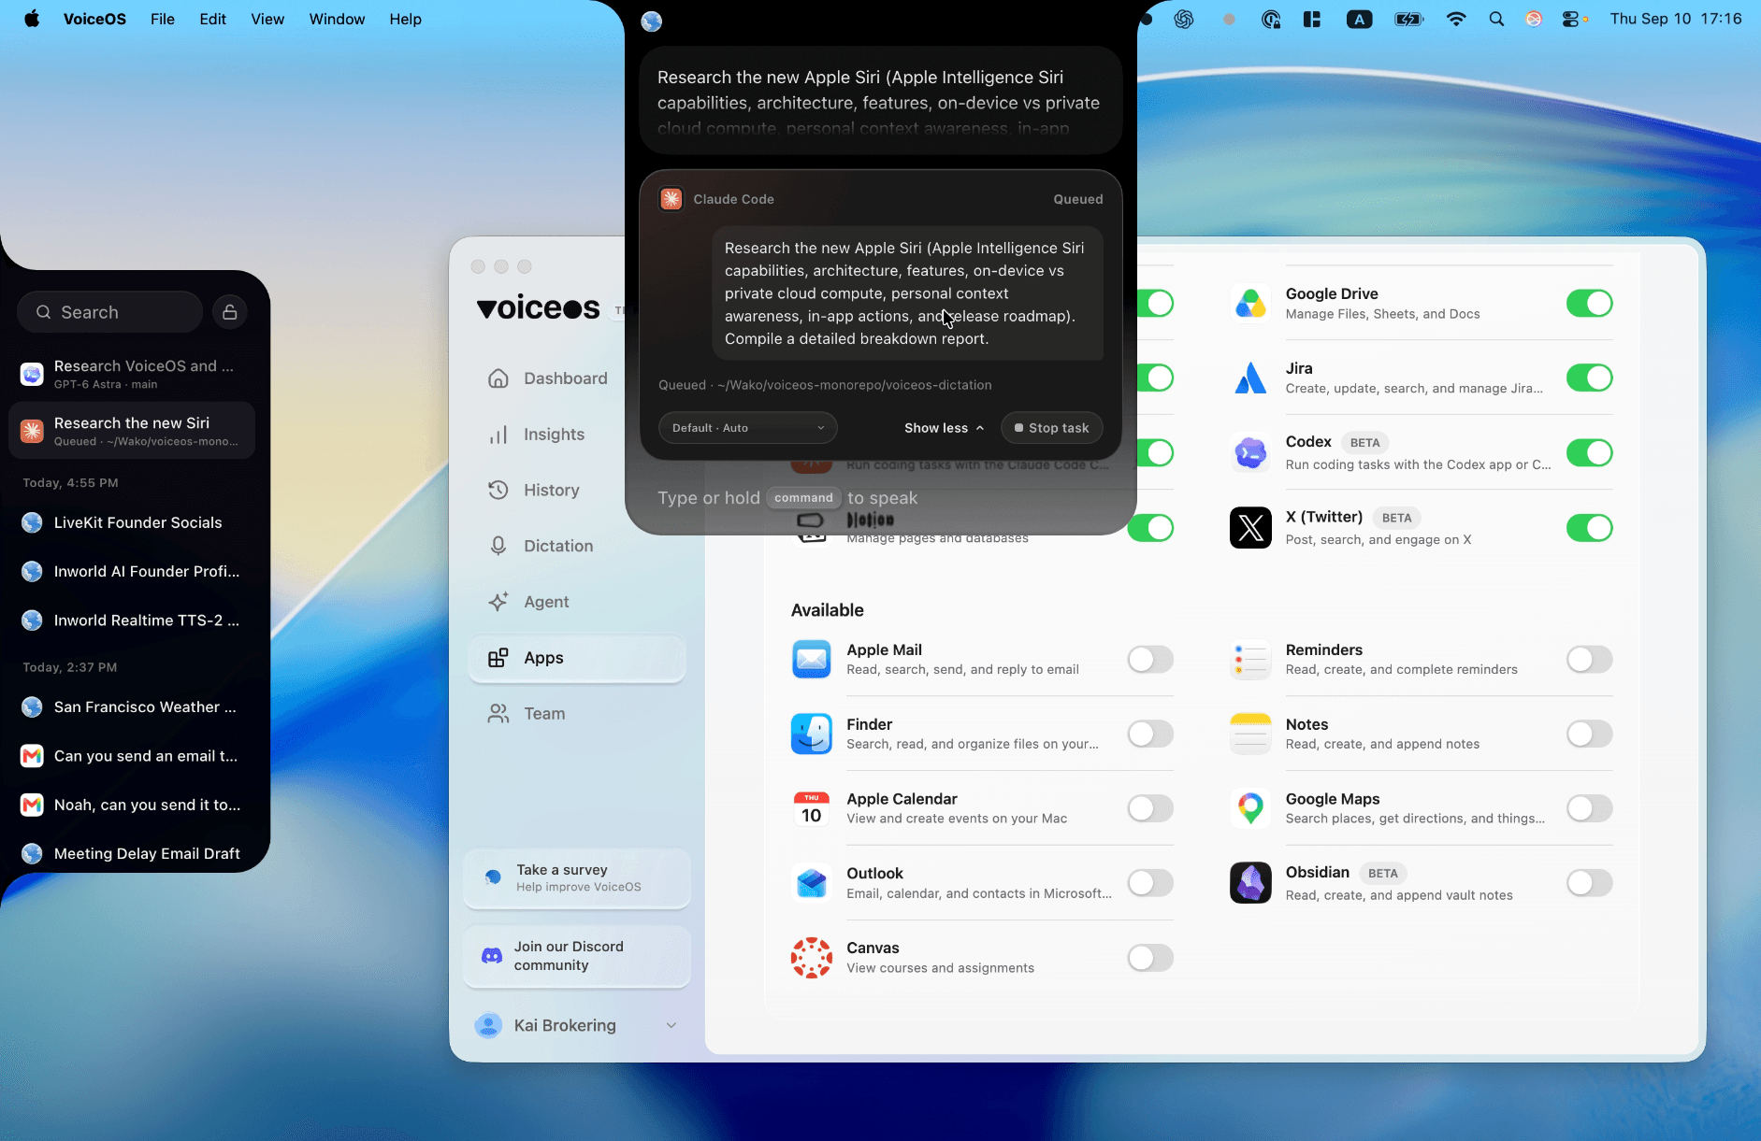The image size is (1761, 1141).
Task: Click the Obsidian crystal icon
Action: [x=1250, y=883]
